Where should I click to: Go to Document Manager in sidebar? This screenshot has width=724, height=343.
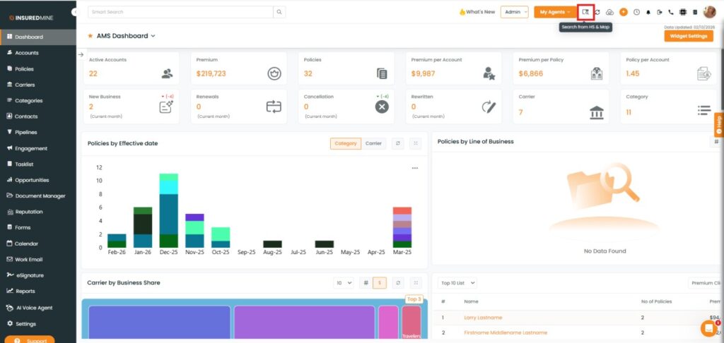tap(40, 195)
